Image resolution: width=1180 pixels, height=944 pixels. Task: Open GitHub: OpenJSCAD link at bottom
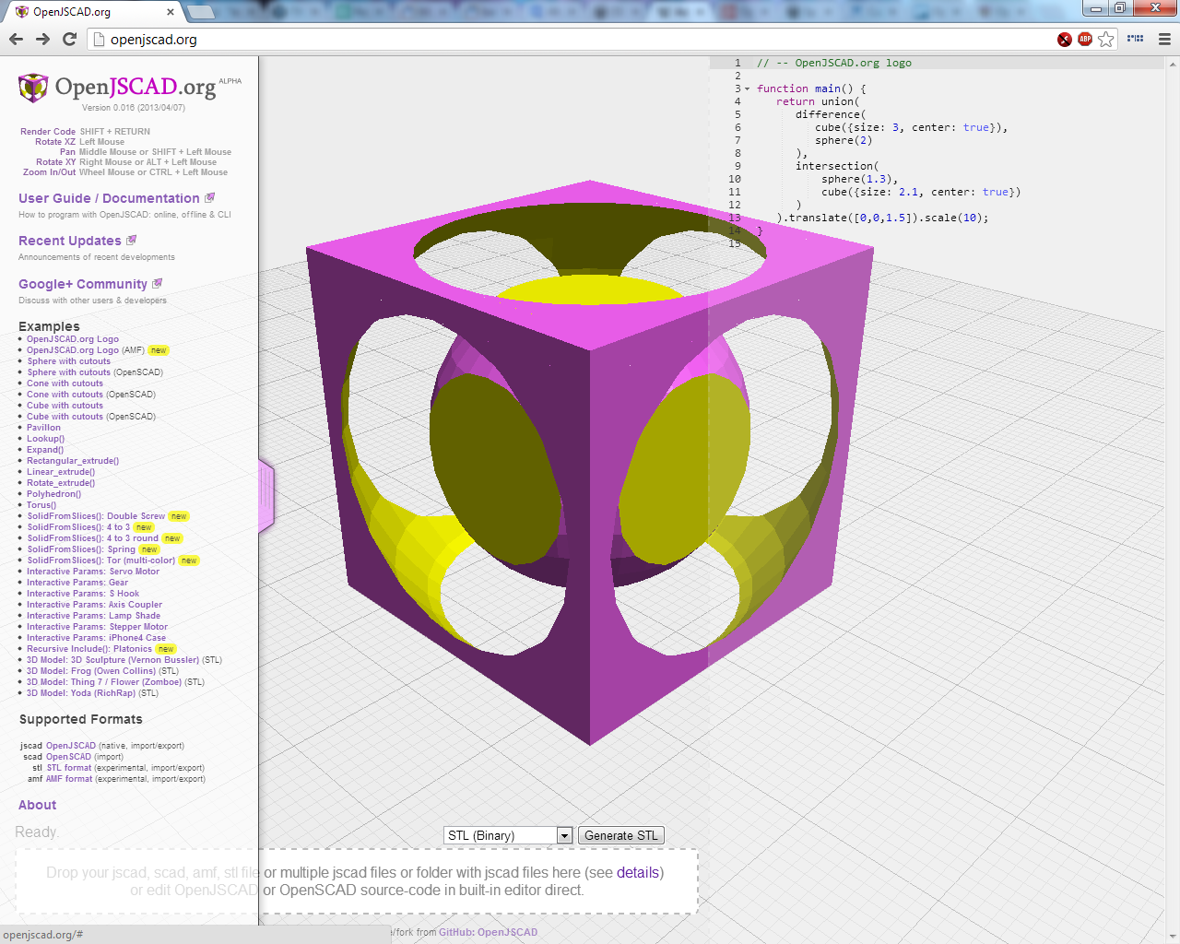488,932
